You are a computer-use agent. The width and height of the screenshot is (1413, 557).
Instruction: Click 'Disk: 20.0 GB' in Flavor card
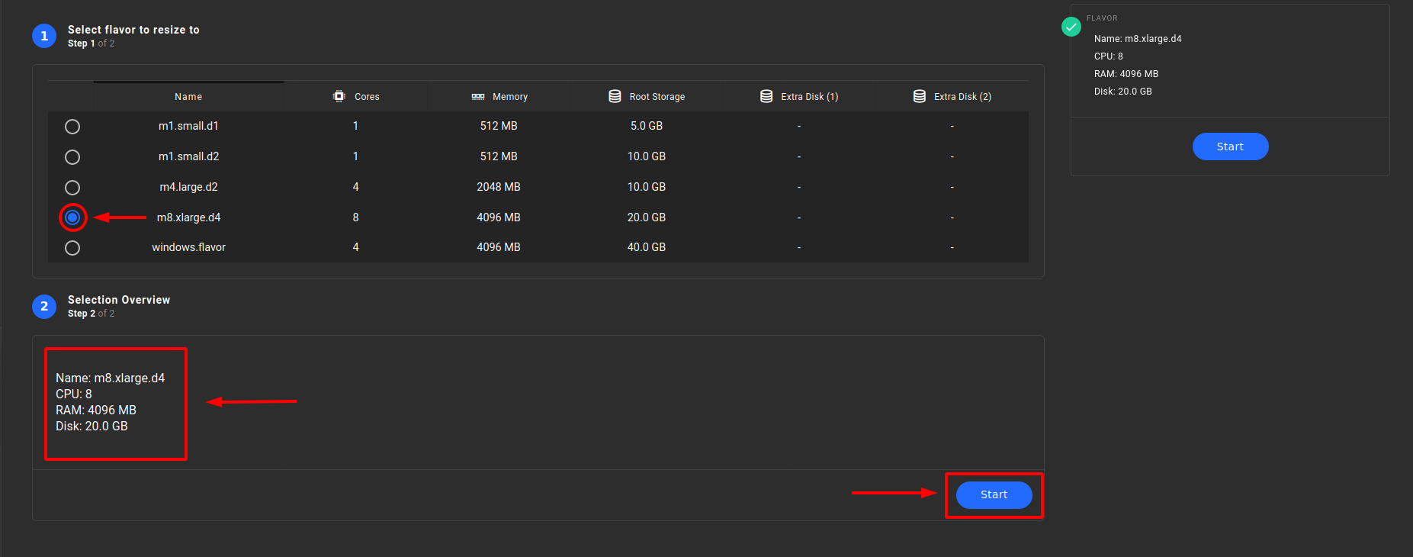[1123, 92]
